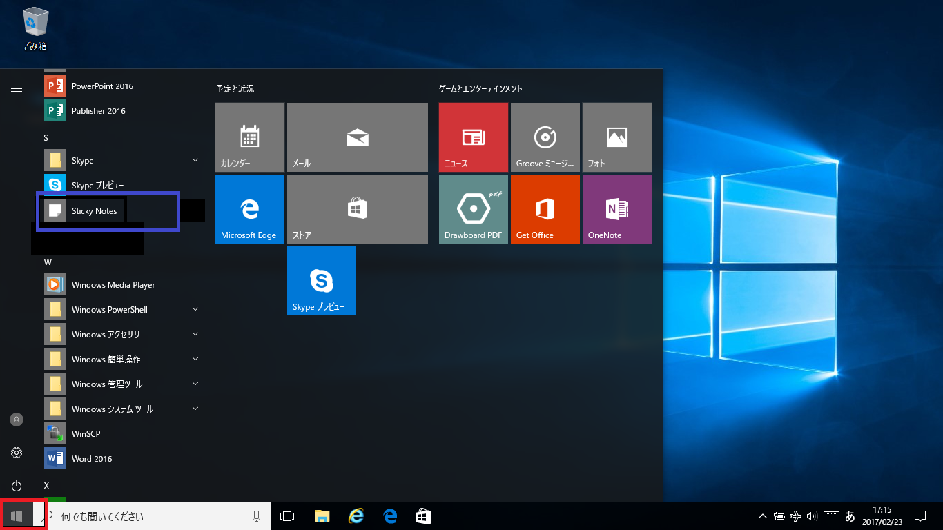The height and width of the screenshot is (530, 943).
Task: Click 予定と近況 group title
Action: pyautogui.click(x=235, y=89)
